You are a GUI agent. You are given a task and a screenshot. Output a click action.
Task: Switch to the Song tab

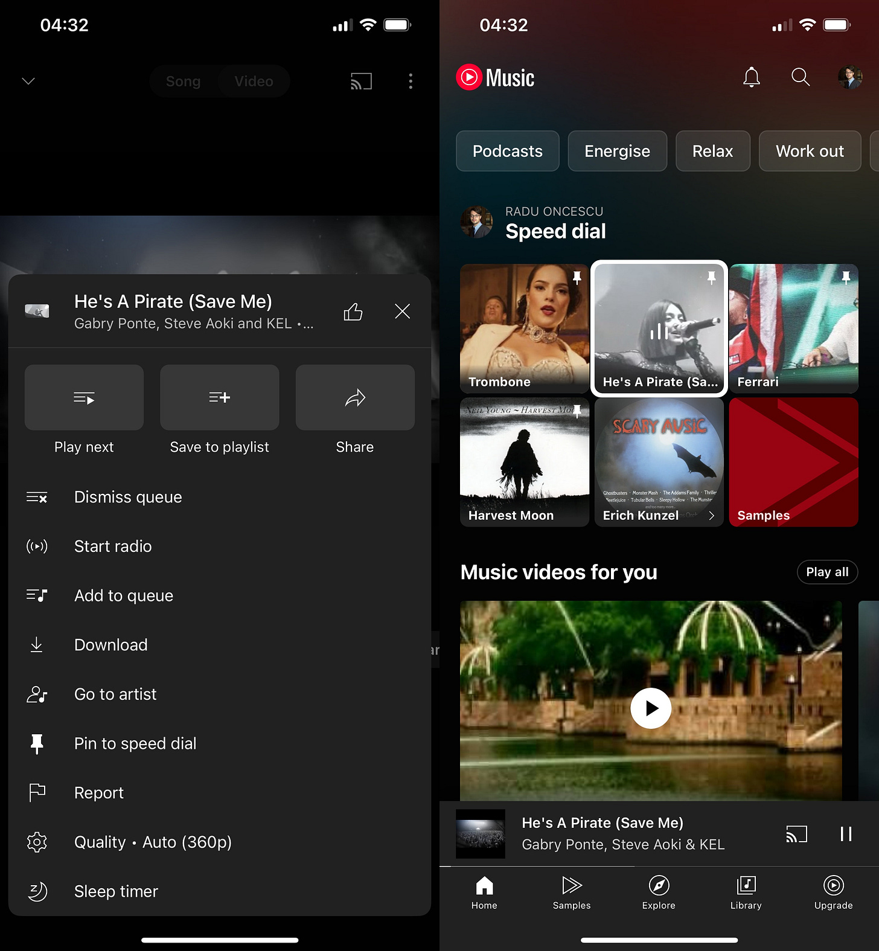[x=184, y=81]
